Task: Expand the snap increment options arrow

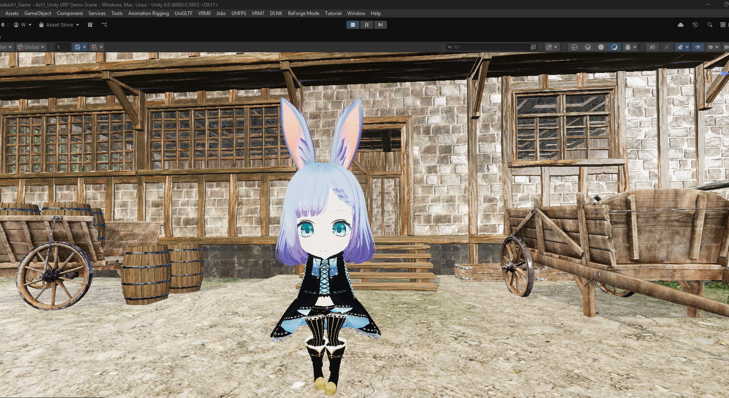Action: 101,47
